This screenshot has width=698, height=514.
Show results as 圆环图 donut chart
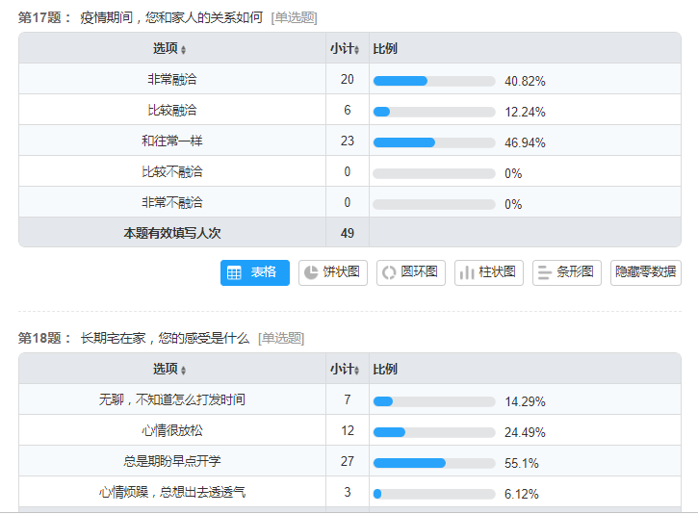click(411, 272)
